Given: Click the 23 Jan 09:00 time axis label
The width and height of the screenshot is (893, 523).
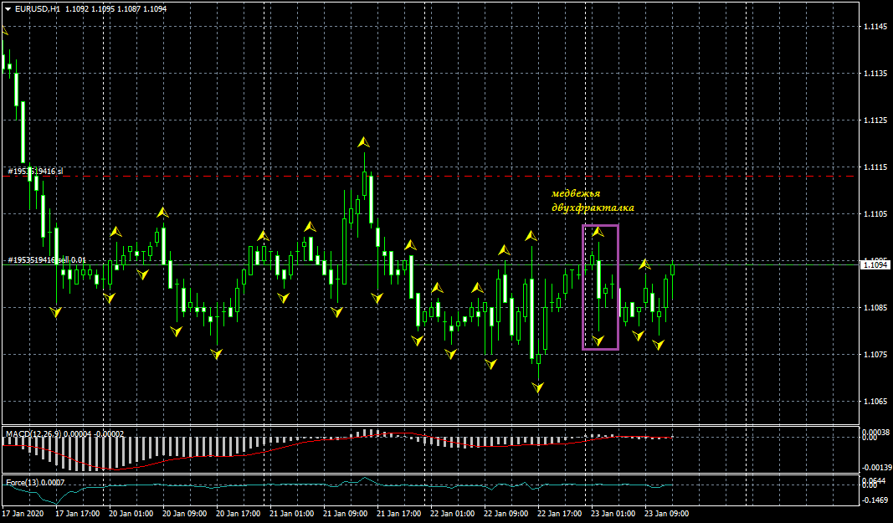Looking at the screenshot, I should pyautogui.click(x=668, y=514).
